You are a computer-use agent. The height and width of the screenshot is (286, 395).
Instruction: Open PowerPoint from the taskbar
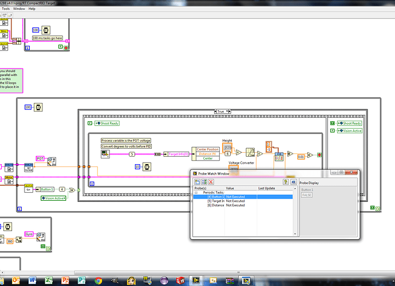click(65, 280)
